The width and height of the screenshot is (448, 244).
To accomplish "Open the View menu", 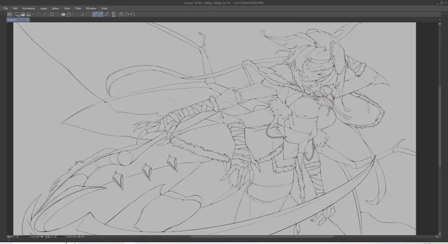I will click(67, 9).
